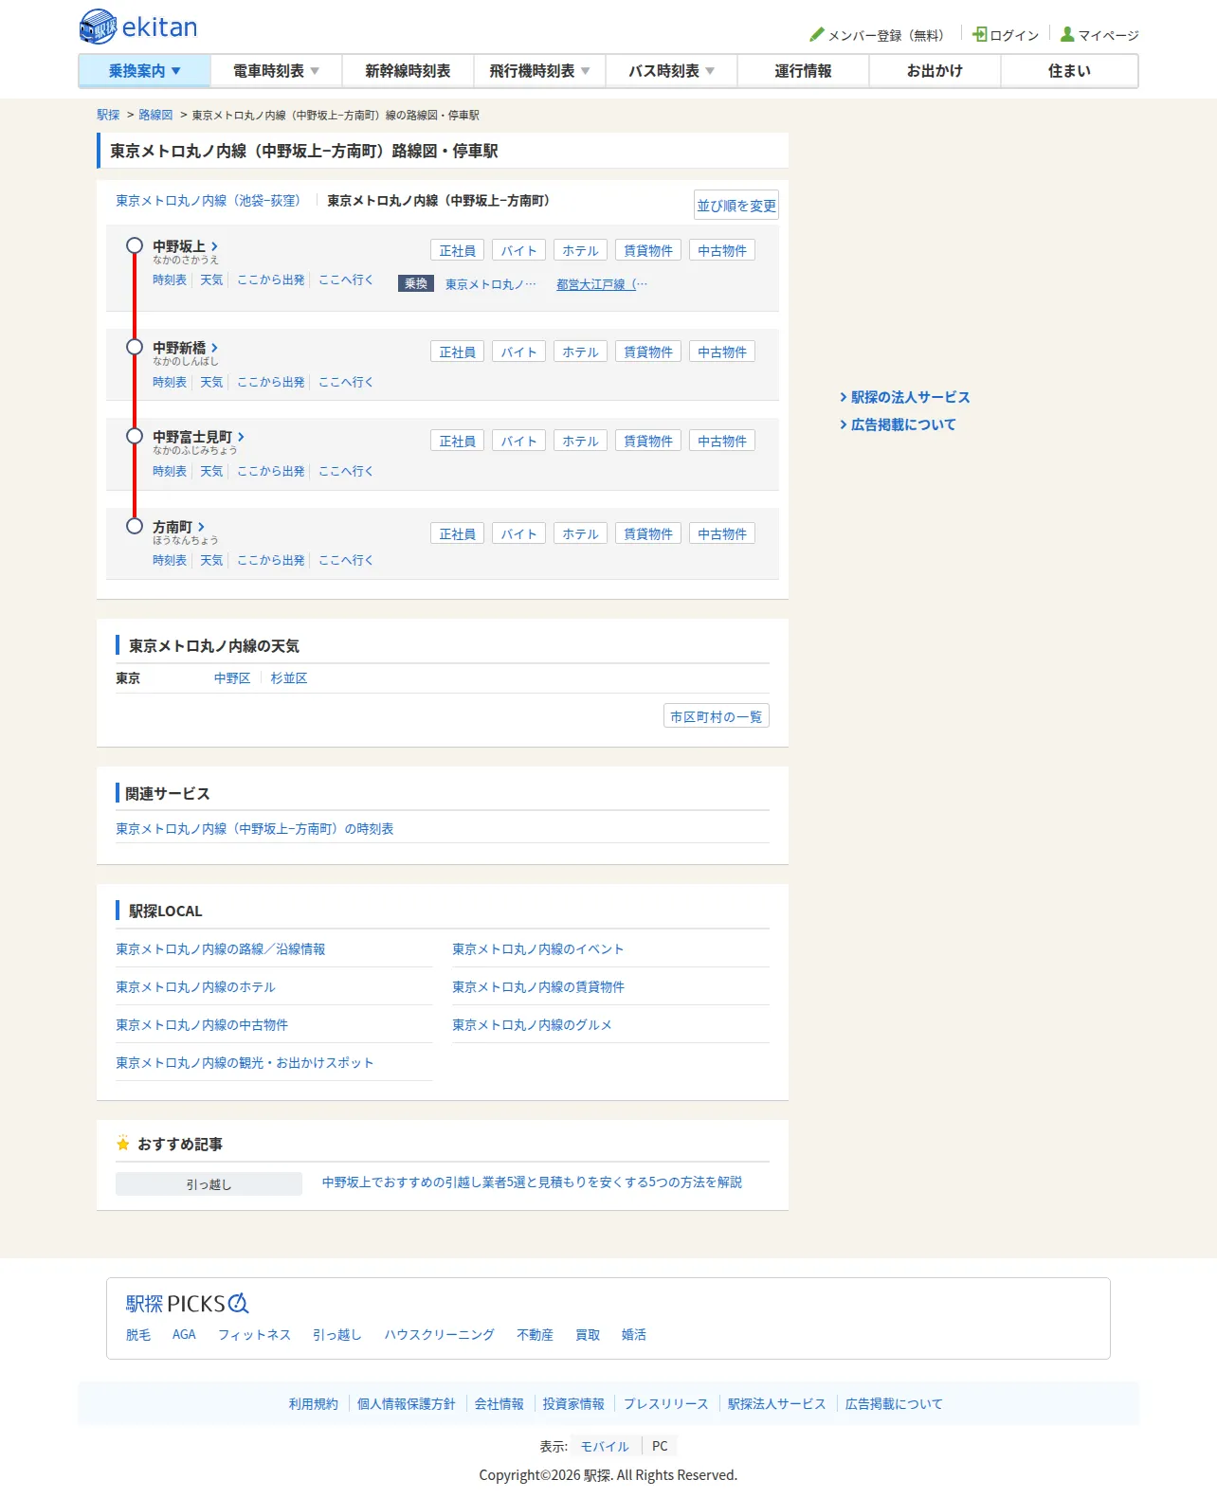Click the My Page person icon

point(1067,34)
